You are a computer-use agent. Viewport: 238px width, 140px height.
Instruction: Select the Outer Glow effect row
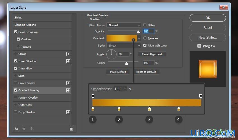click(x=42, y=105)
